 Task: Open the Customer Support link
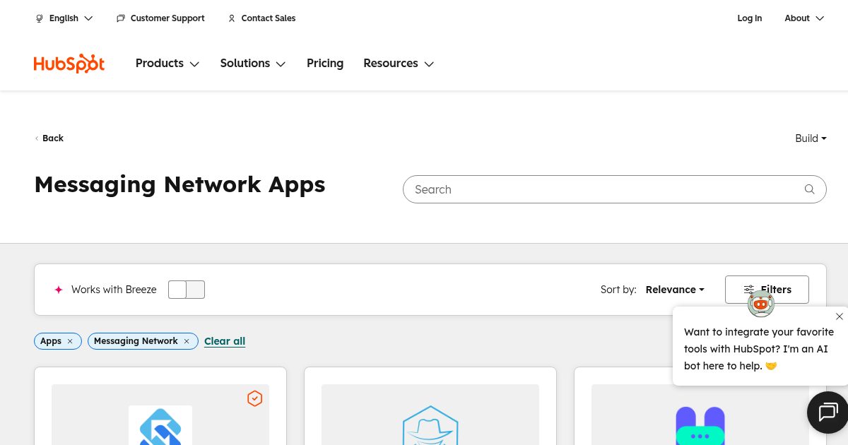pos(167,18)
